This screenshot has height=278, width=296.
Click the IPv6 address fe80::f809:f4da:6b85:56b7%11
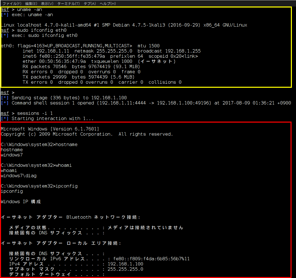coord(151,259)
